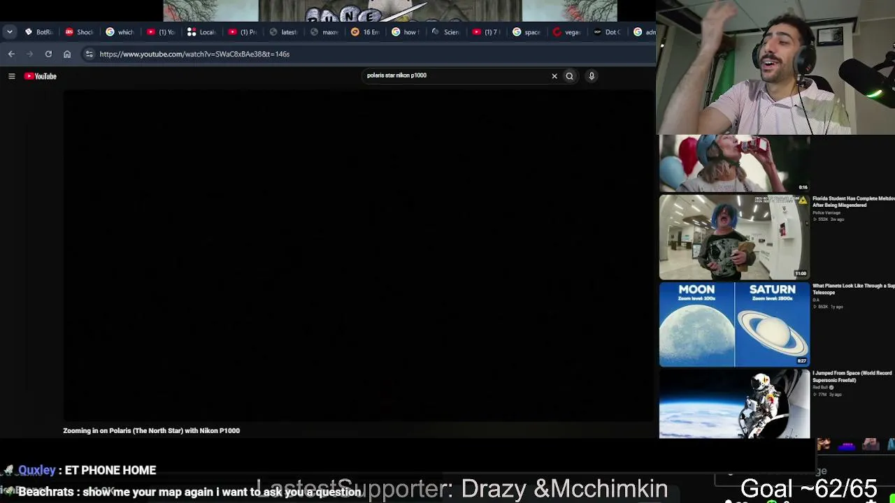This screenshot has height=503, width=895.
Task: Switch to the 'how' Google tab
Action: tap(406, 32)
